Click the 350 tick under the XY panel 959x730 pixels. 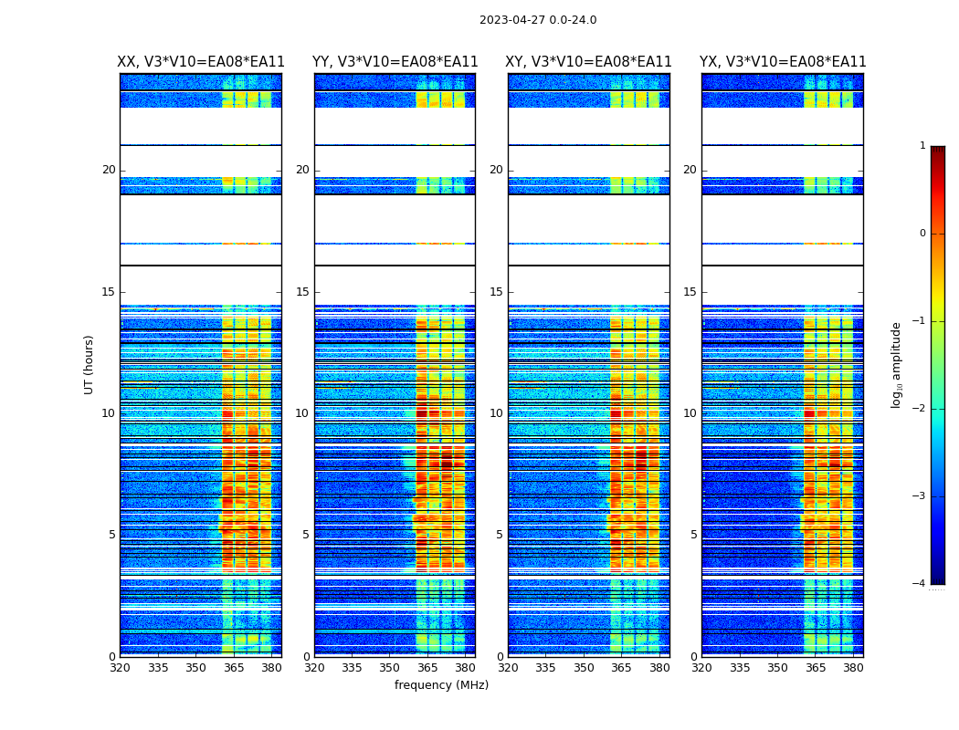click(584, 668)
